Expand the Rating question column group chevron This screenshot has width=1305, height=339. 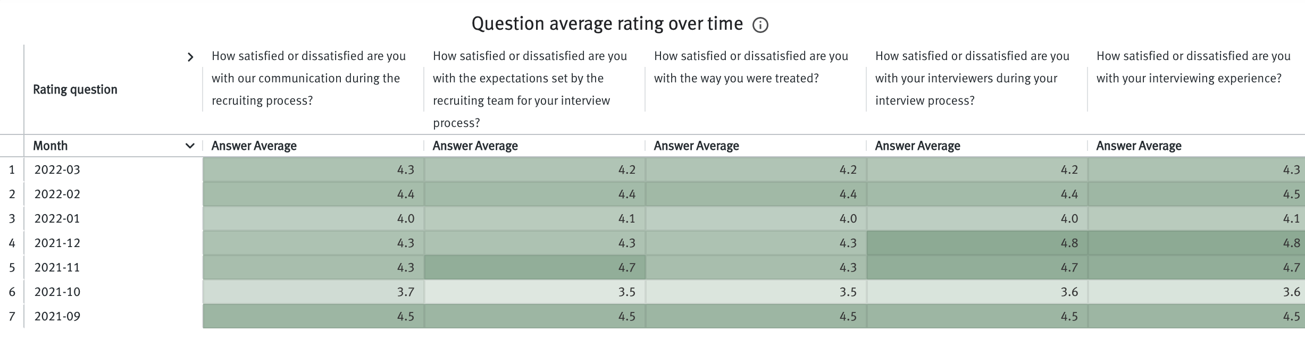[191, 57]
